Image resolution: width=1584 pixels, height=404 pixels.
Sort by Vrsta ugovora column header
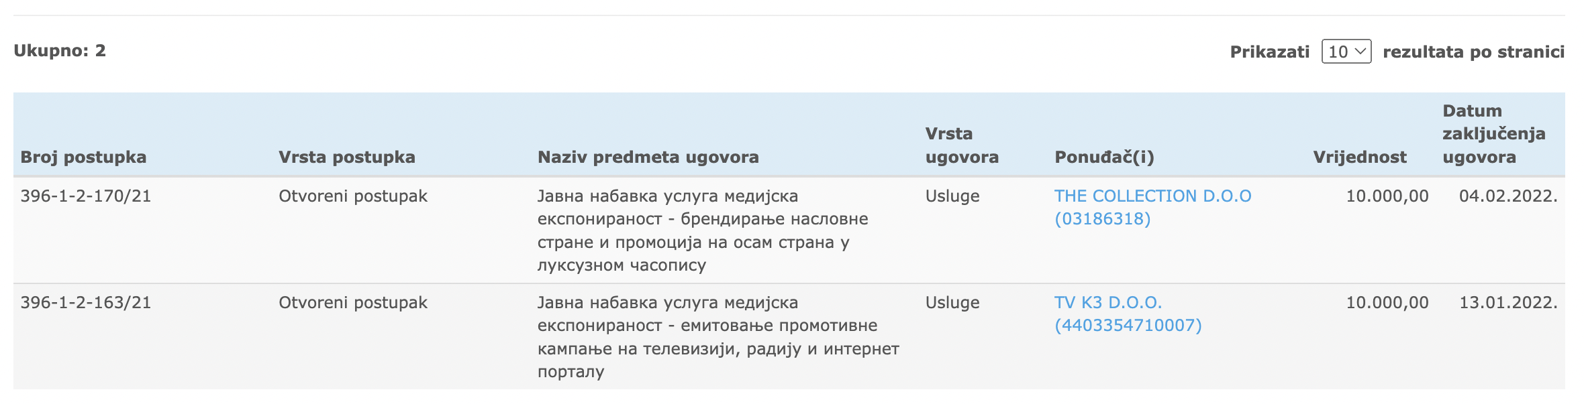pos(962,145)
